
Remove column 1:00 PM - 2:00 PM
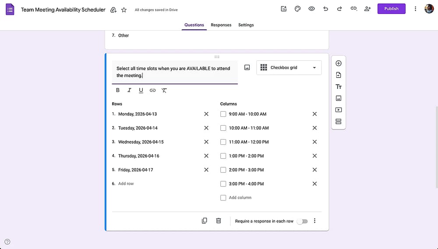314,156
